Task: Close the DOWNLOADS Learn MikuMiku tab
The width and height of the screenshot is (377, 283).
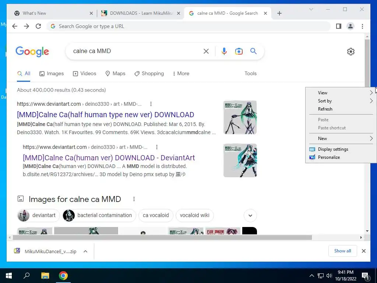Action: point(179,13)
